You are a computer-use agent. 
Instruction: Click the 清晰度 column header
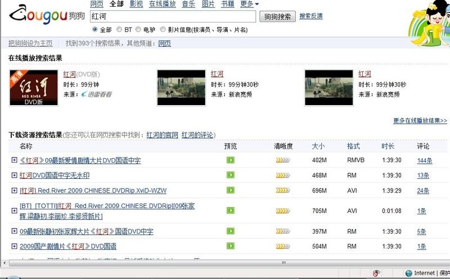coord(283,146)
